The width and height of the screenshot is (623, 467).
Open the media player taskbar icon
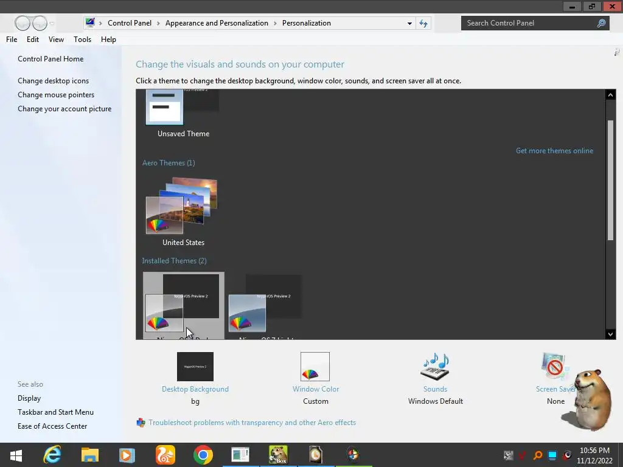click(127, 455)
